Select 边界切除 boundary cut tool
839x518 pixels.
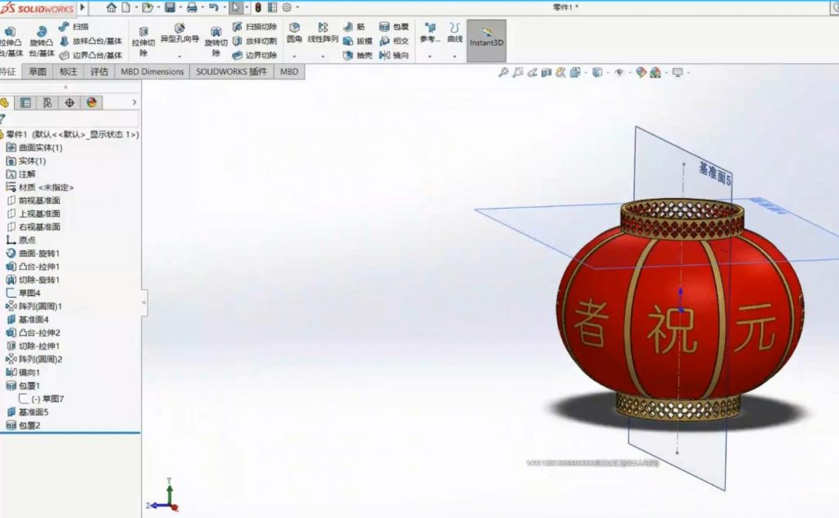[x=255, y=55]
